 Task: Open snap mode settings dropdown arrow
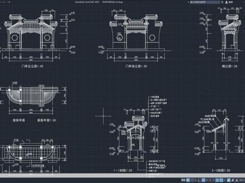[x=195, y=180]
